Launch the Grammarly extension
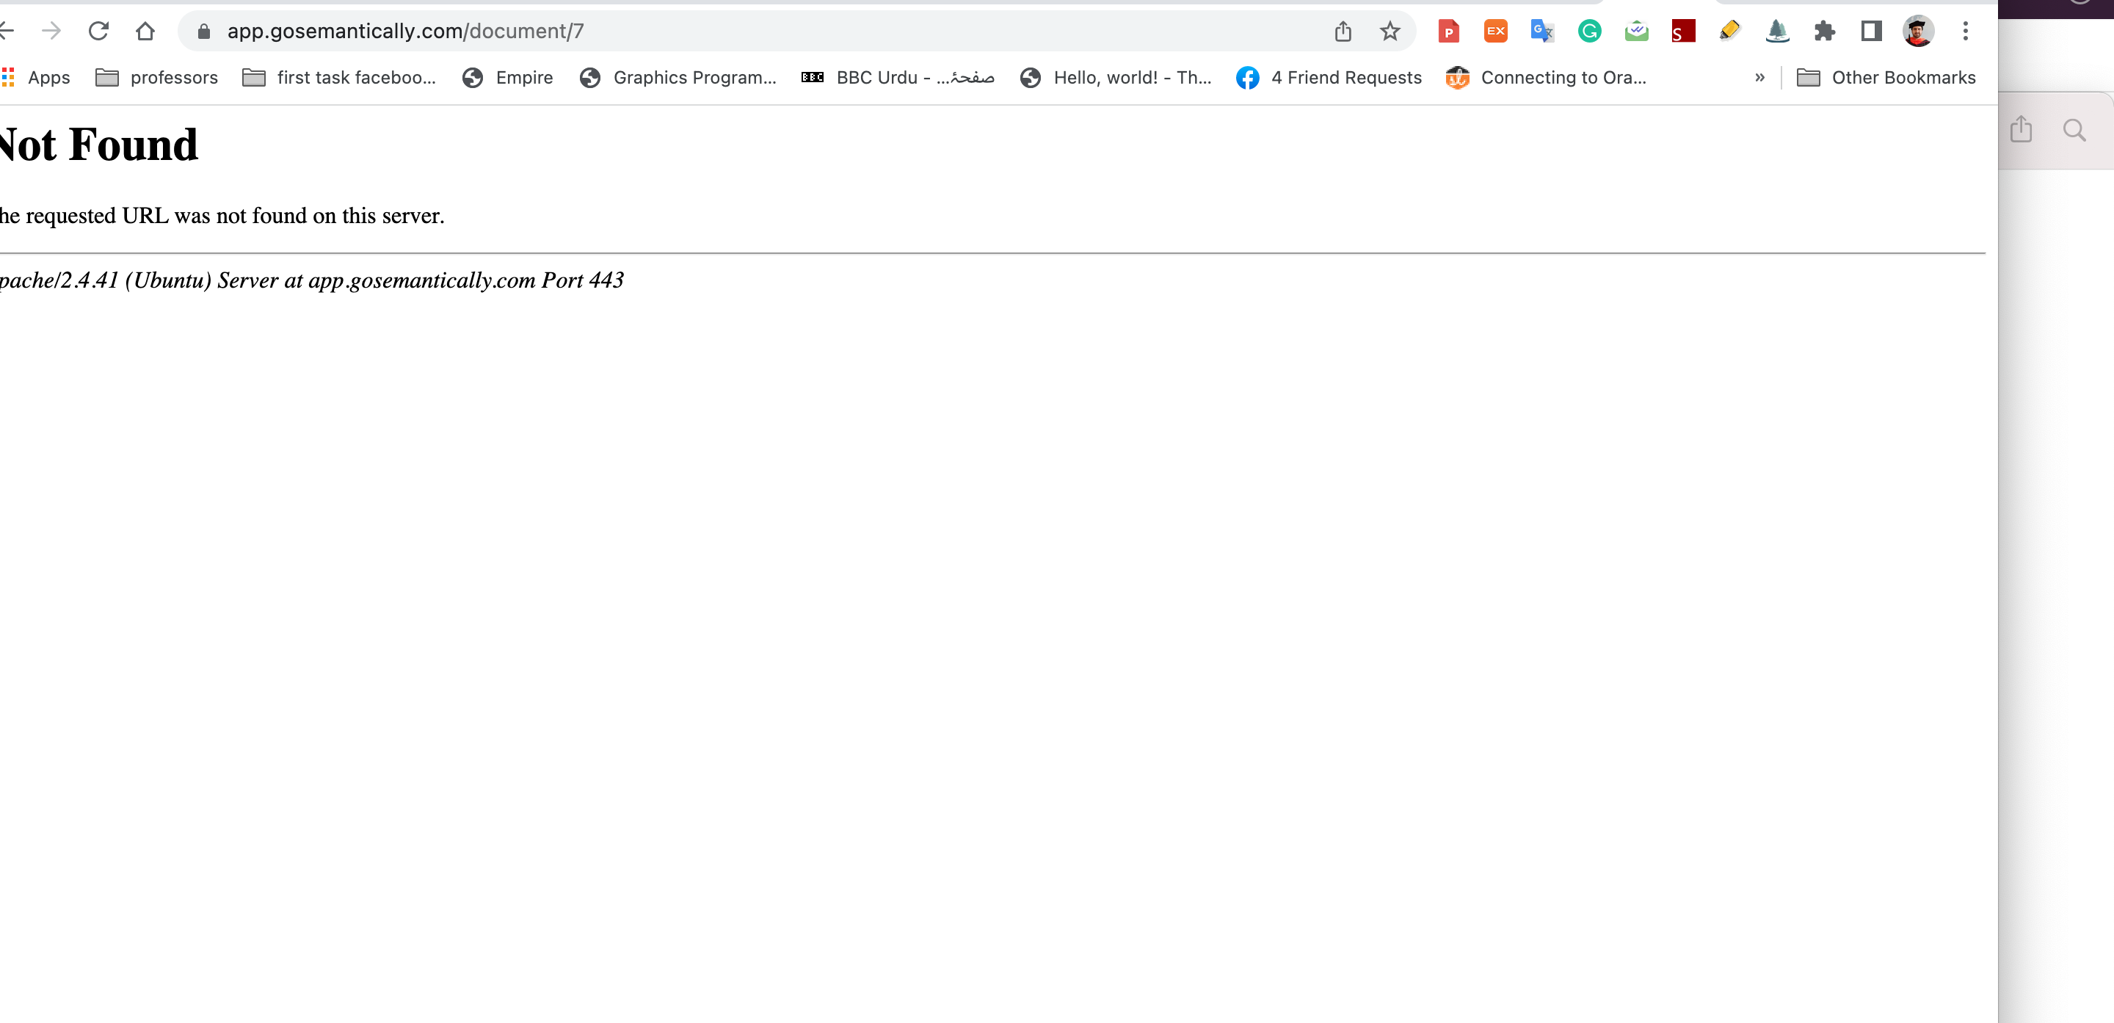Image resolution: width=2114 pixels, height=1023 pixels. tap(1590, 31)
